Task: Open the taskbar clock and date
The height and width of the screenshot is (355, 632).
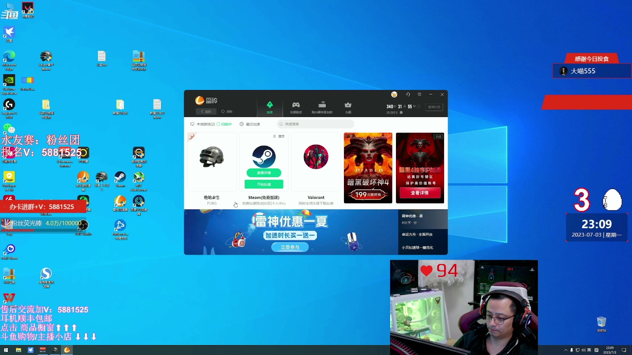Action: tap(610, 350)
